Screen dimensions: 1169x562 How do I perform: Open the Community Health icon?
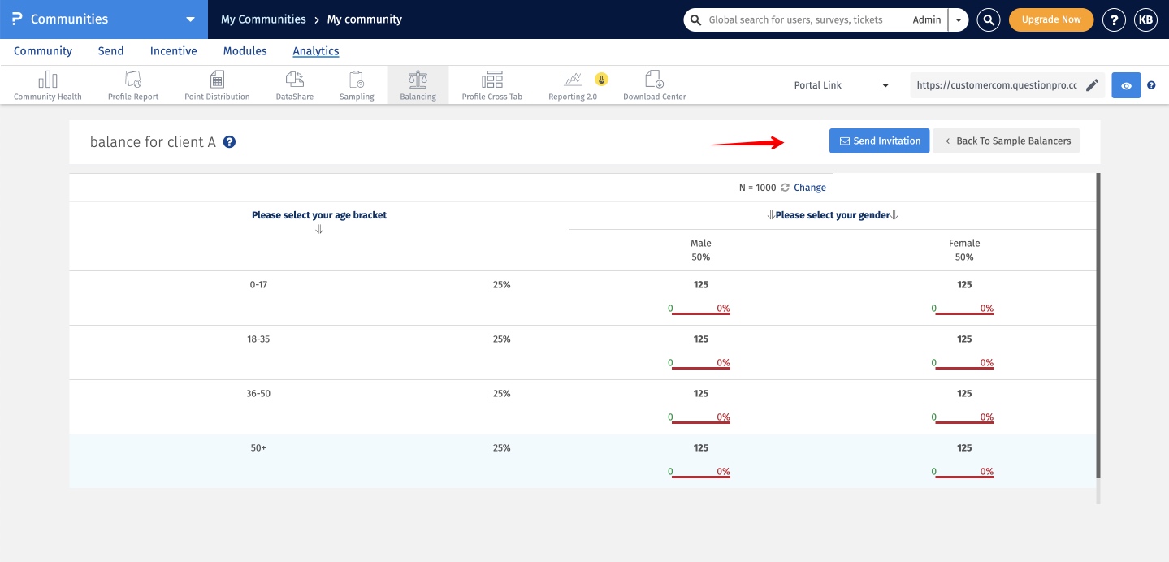(47, 80)
